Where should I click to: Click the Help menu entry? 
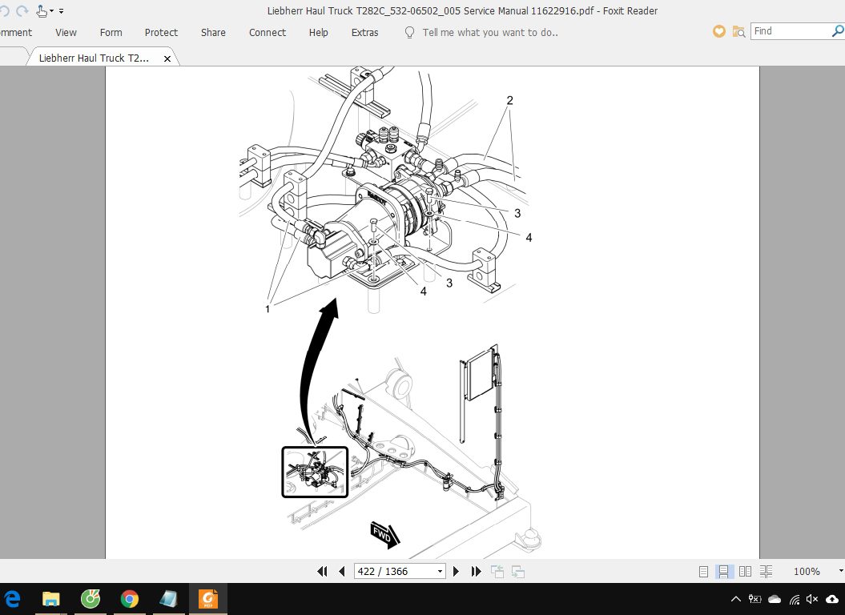point(318,33)
